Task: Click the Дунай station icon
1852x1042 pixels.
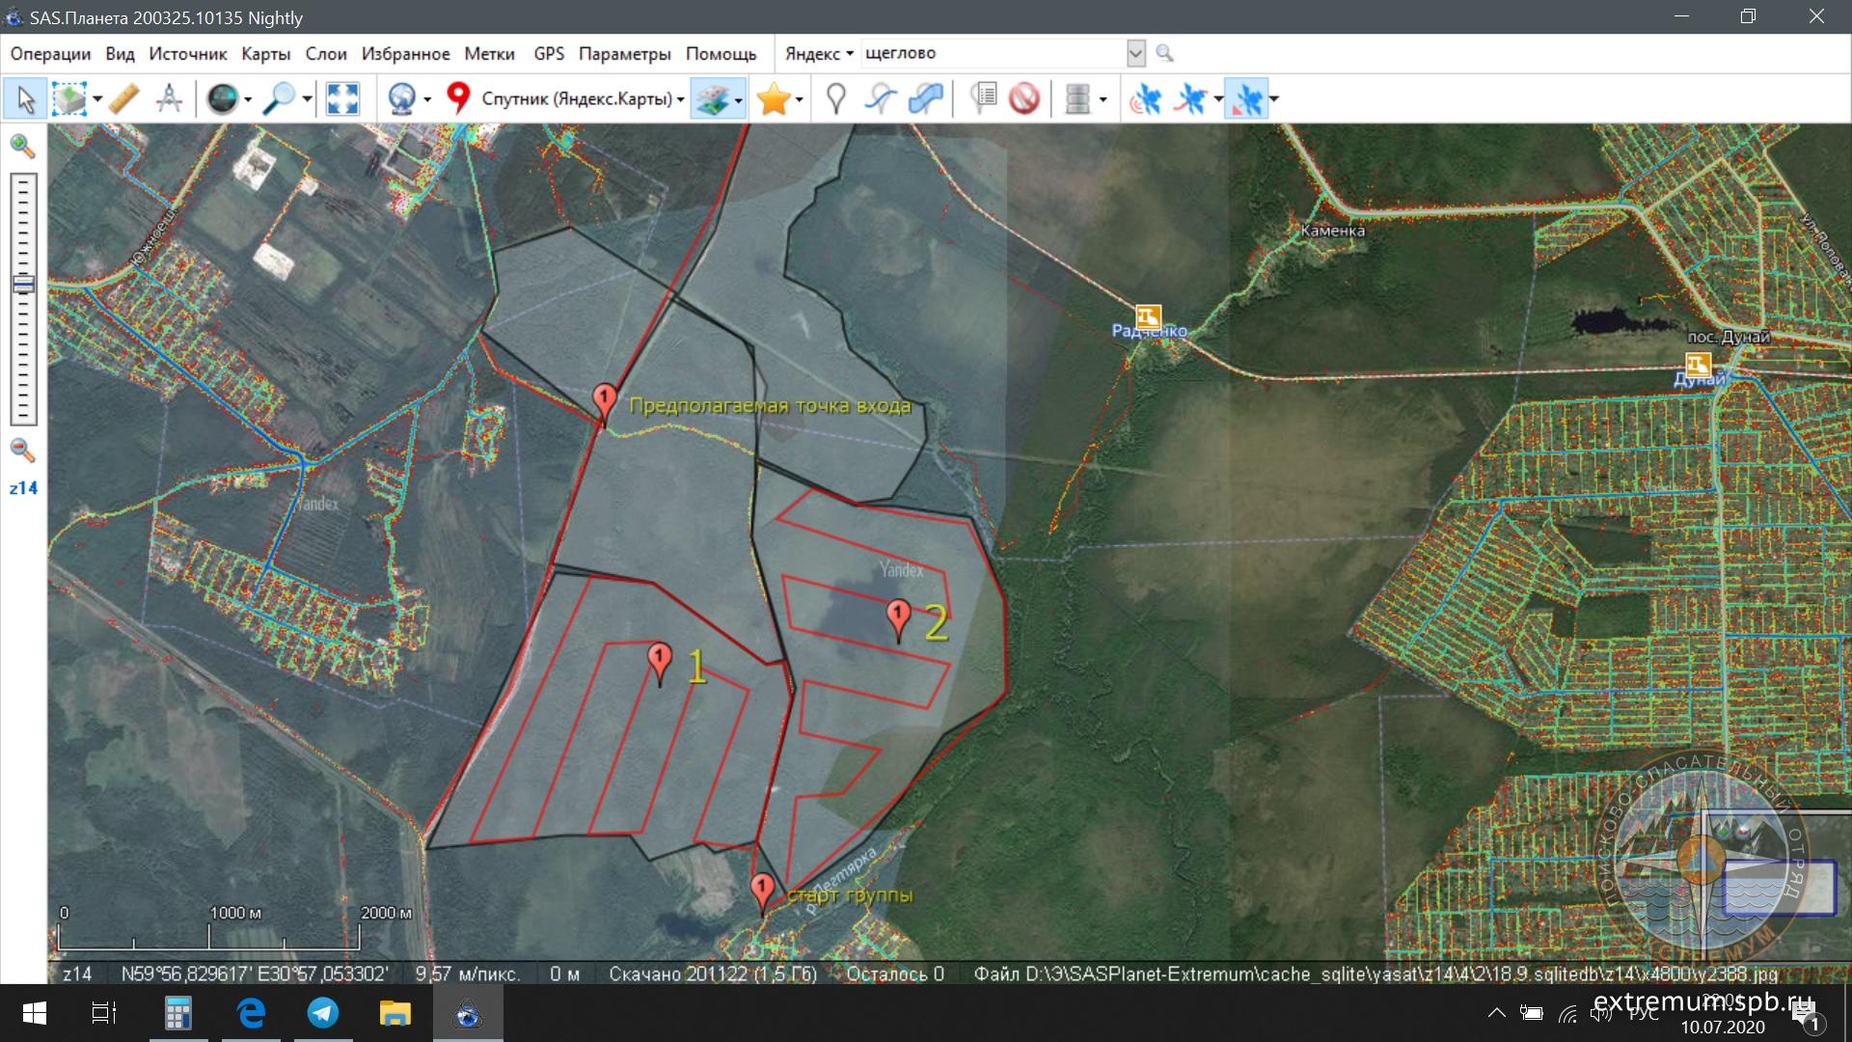Action: click(x=1698, y=365)
